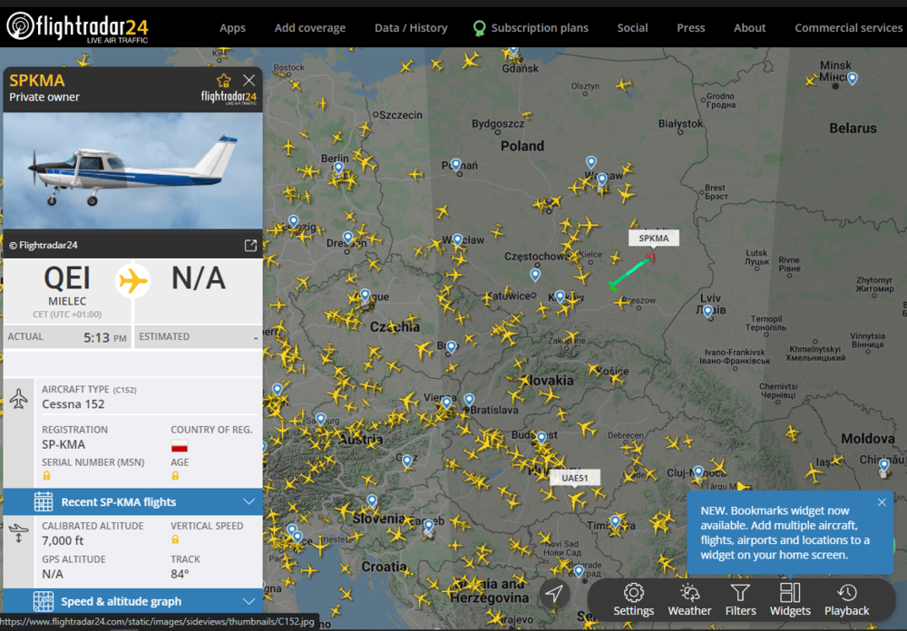The image size is (907, 631).
Task: Open the Weather layer options
Action: tap(689, 599)
